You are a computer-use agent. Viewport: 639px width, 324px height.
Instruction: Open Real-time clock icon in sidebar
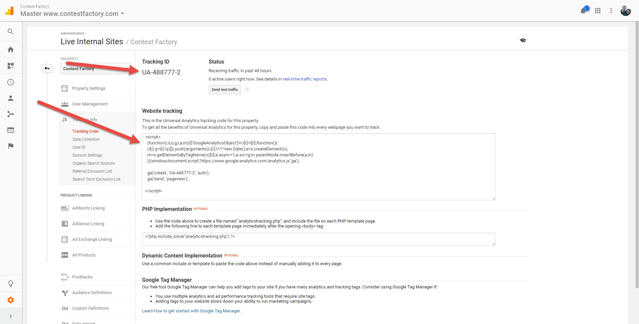(x=11, y=82)
